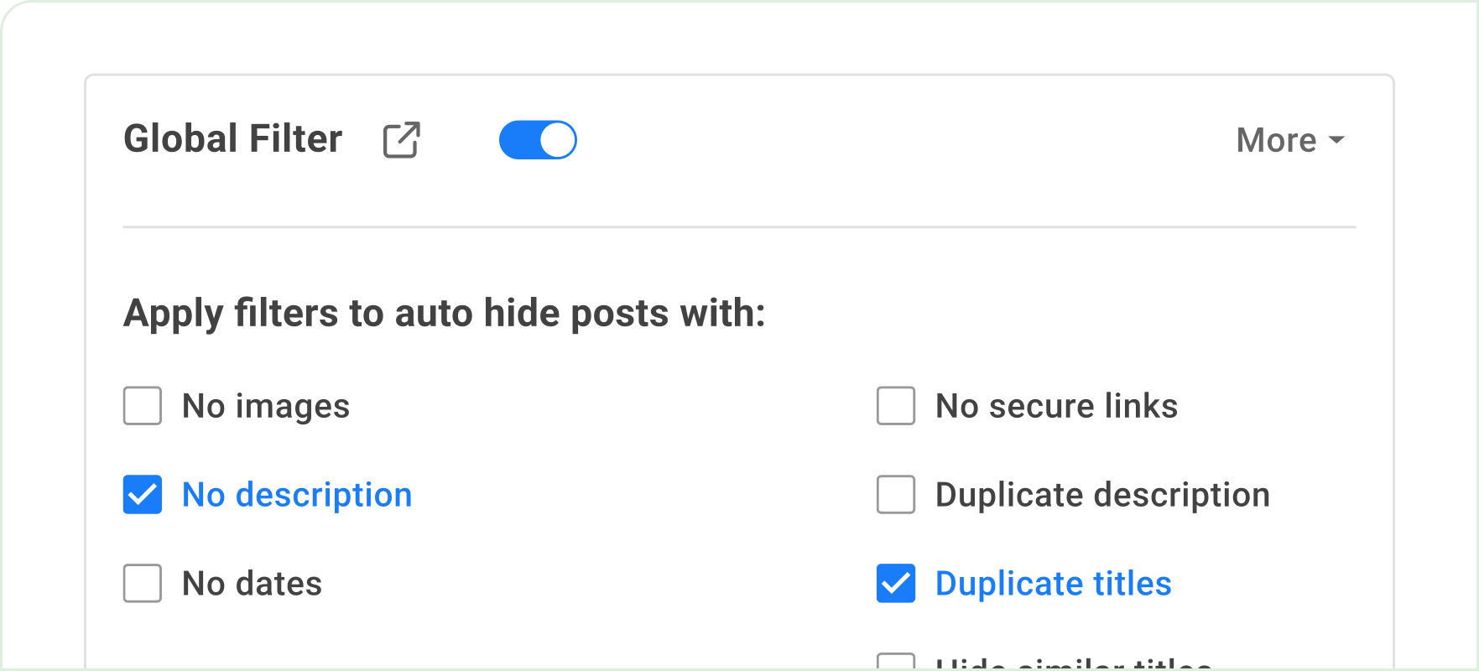Click the 'No secure links' label

click(x=1056, y=406)
